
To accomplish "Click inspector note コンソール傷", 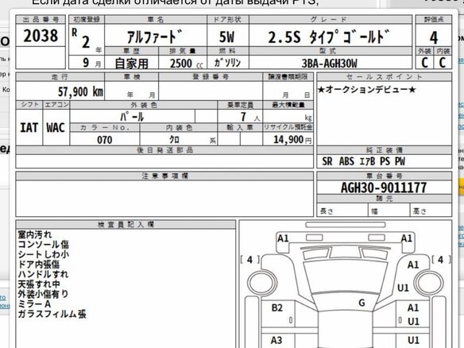I will (x=44, y=245).
